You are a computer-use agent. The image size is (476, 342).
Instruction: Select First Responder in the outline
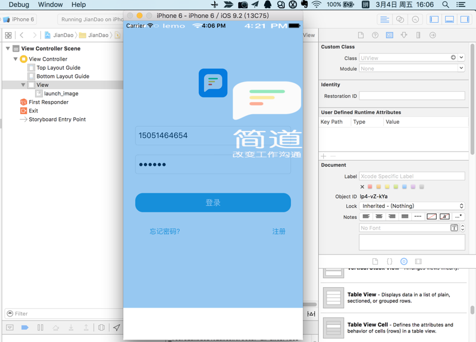(x=48, y=102)
